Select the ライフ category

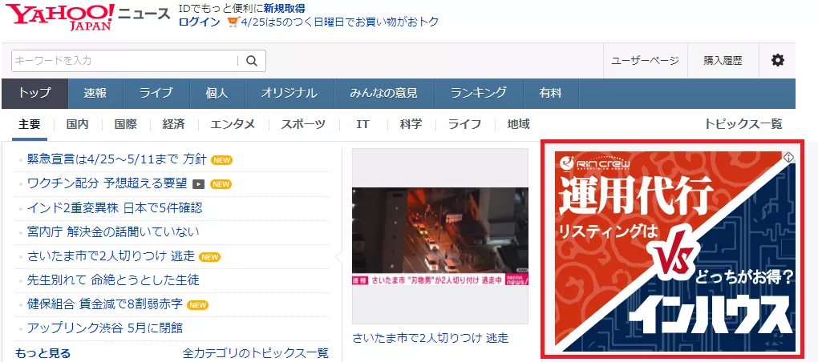coord(465,124)
